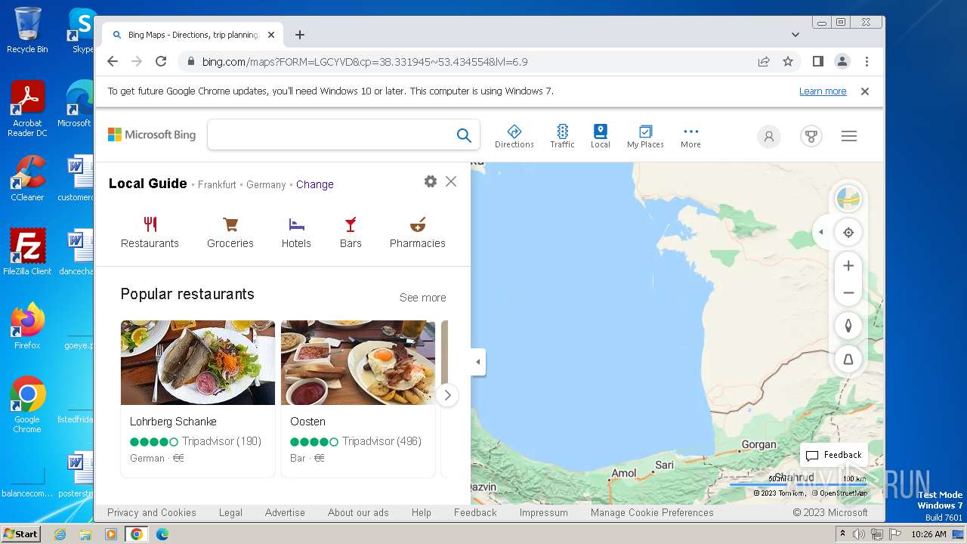Open the Bing hamburger menu
Viewport: 967px width, 544px height.
click(849, 136)
